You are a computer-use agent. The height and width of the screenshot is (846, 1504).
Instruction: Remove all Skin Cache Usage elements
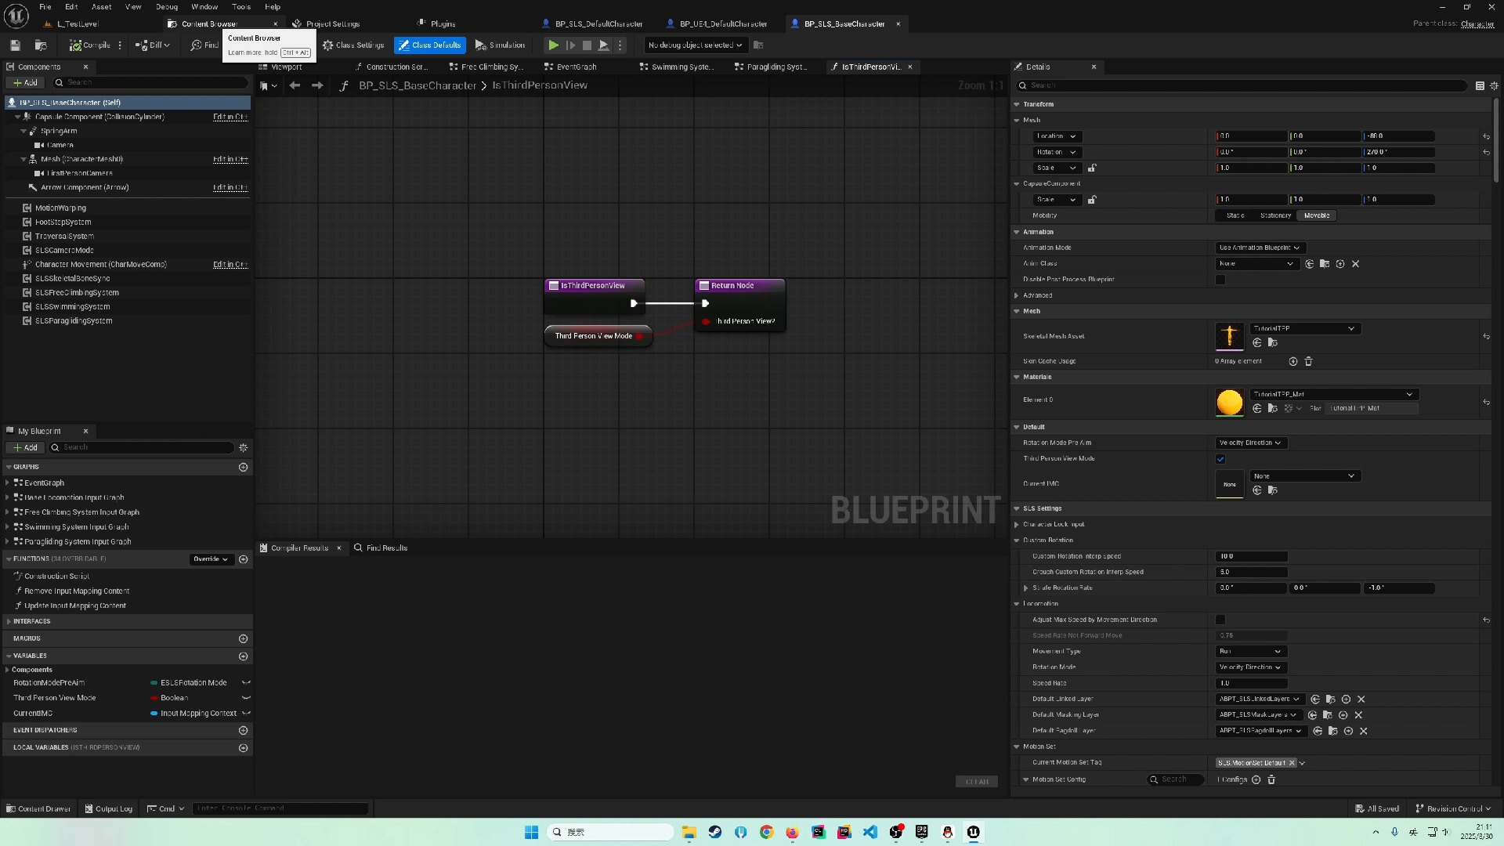(1308, 361)
